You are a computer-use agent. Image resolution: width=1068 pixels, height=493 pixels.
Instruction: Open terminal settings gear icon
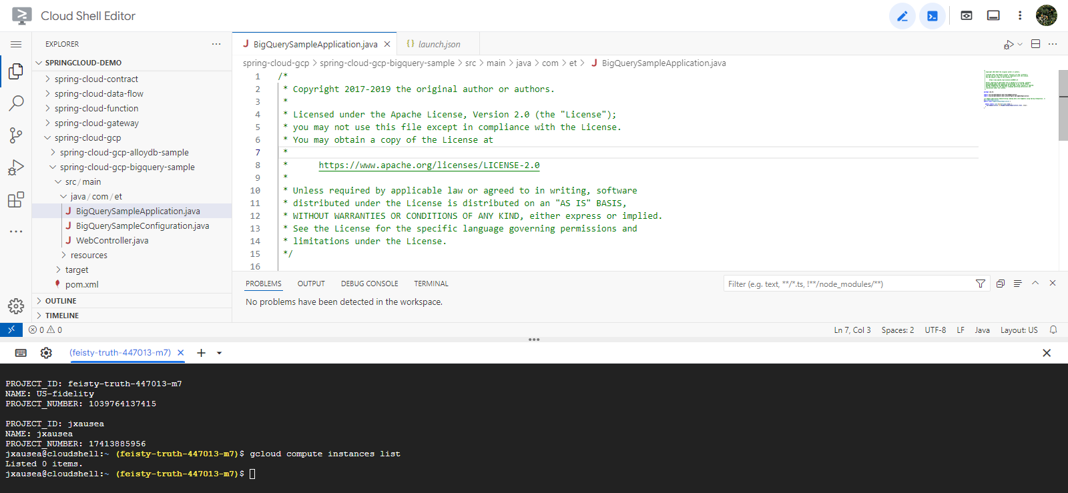pos(46,353)
